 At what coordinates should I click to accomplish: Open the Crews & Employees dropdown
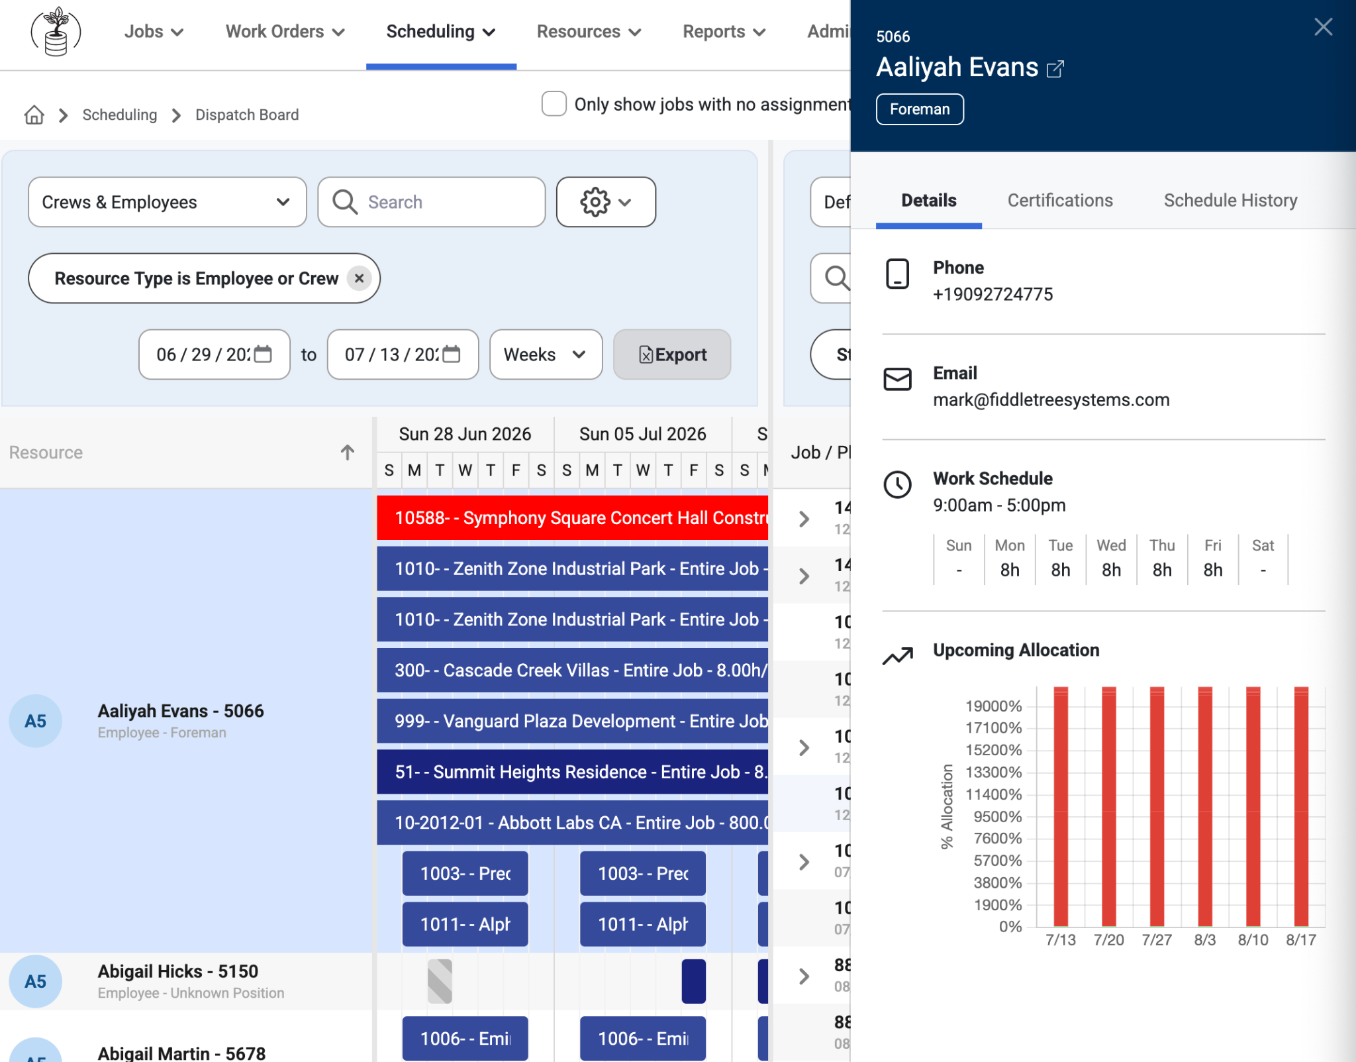click(168, 202)
